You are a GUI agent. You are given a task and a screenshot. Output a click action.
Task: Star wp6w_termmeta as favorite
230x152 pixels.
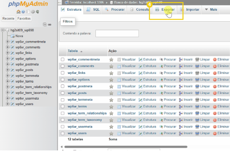coord(111,100)
